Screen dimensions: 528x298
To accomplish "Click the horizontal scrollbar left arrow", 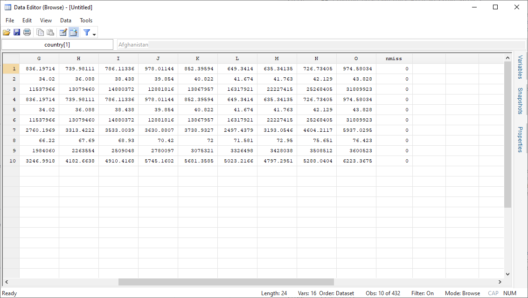I will (7, 282).
